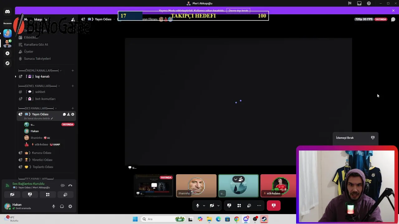Select utk4olmo in the voice channel
Viewport: 399px width, 224px height.
point(41,144)
